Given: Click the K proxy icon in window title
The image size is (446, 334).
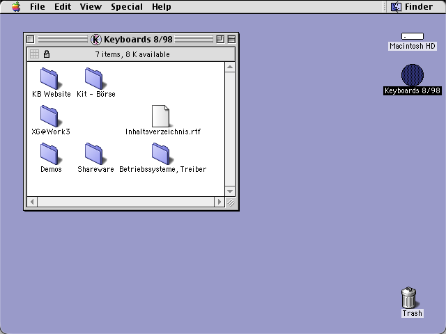Looking at the screenshot, I should 96,39.
